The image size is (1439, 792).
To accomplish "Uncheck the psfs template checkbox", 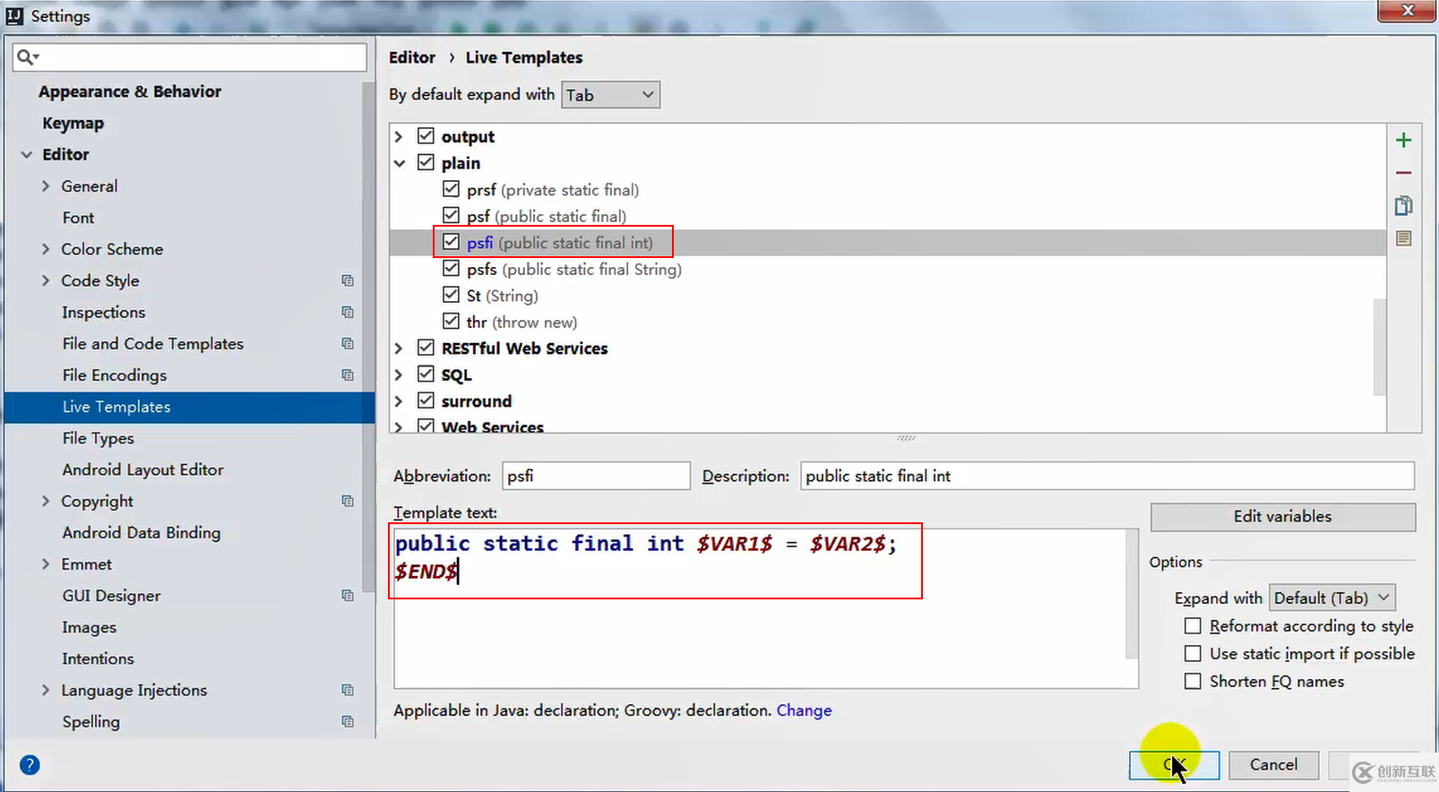I will click(x=451, y=268).
